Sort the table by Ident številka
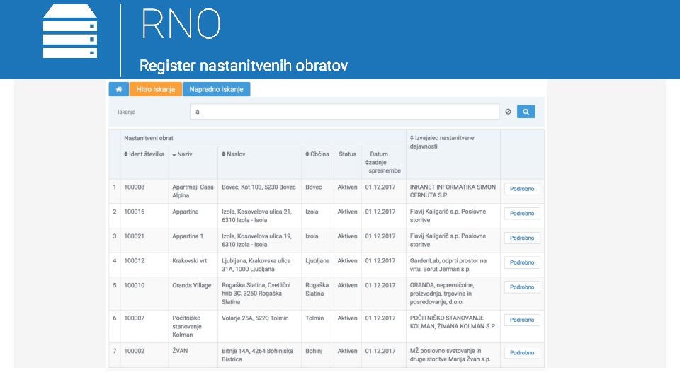 coord(144,154)
